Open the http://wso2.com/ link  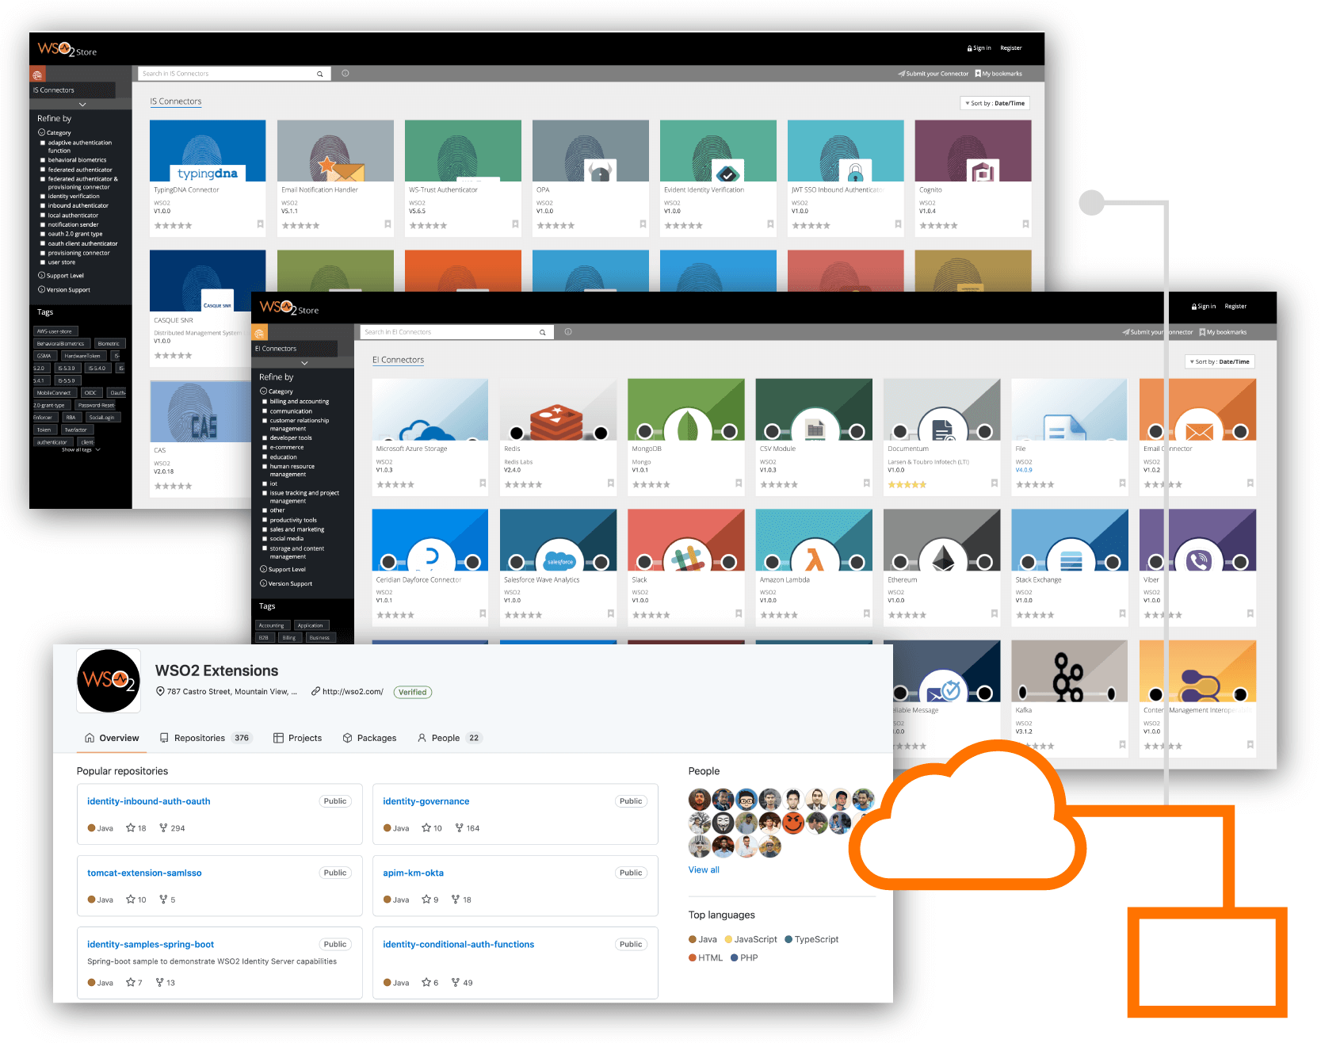(x=353, y=692)
